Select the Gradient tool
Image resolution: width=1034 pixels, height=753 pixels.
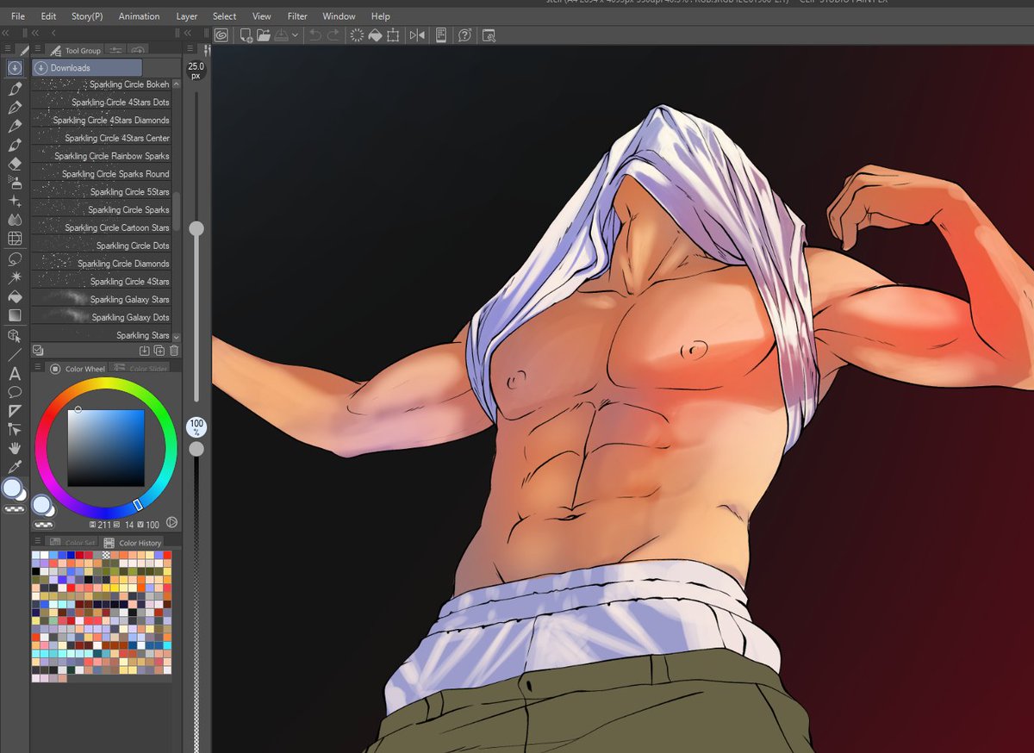point(15,315)
